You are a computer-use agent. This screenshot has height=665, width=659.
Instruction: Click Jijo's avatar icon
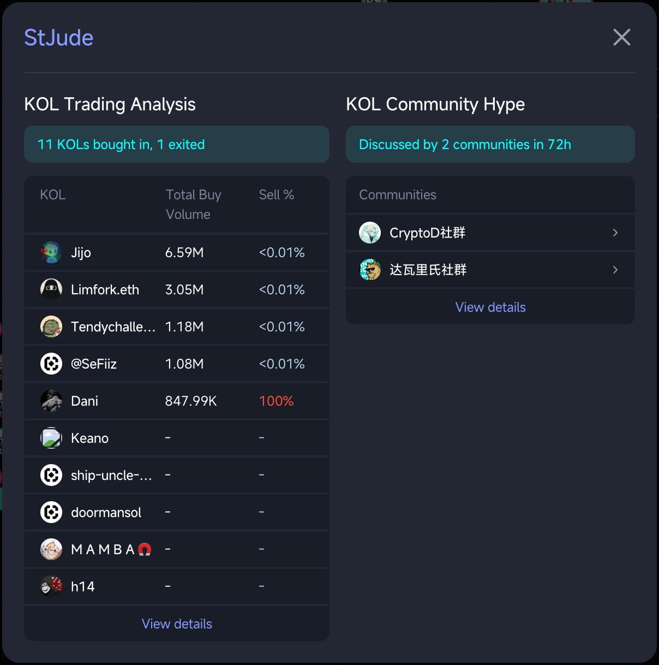[x=51, y=252]
